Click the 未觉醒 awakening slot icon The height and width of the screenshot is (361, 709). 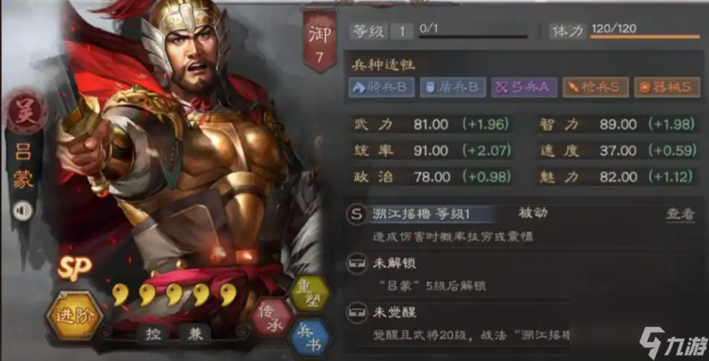(x=356, y=313)
